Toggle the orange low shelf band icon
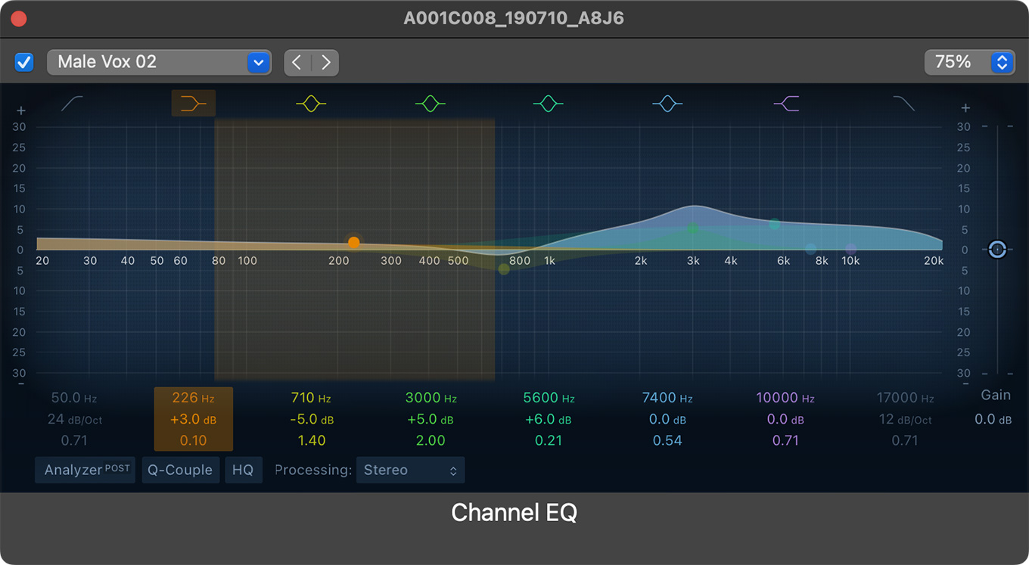 [x=194, y=104]
